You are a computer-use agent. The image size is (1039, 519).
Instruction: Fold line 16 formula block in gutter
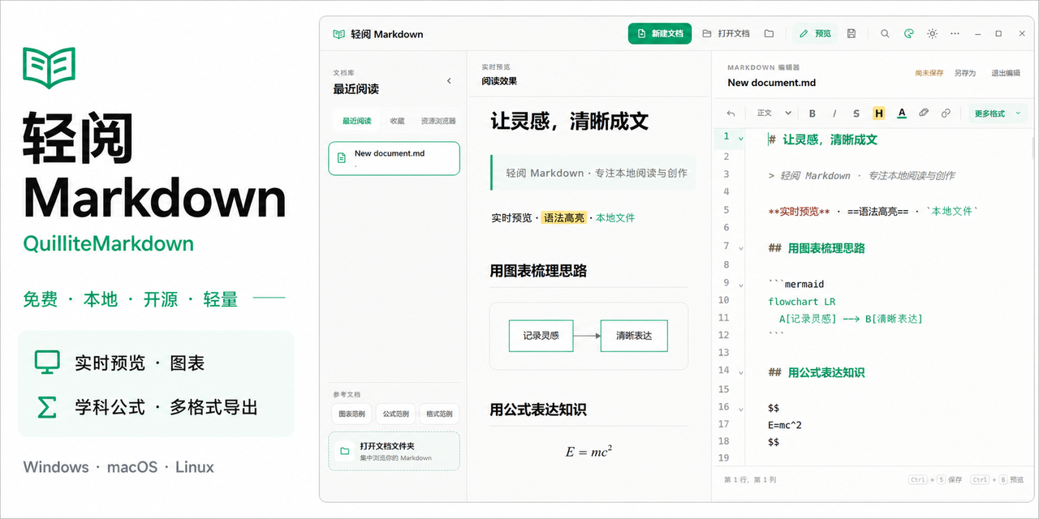pyautogui.click(x=741, y=409)
